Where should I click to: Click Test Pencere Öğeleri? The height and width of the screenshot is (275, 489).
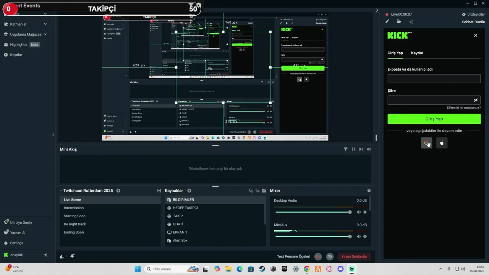[293, 257]
